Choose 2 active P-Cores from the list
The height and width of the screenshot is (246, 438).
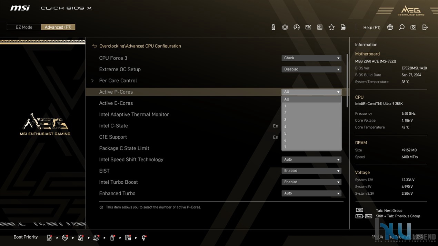tap(311, 113)
